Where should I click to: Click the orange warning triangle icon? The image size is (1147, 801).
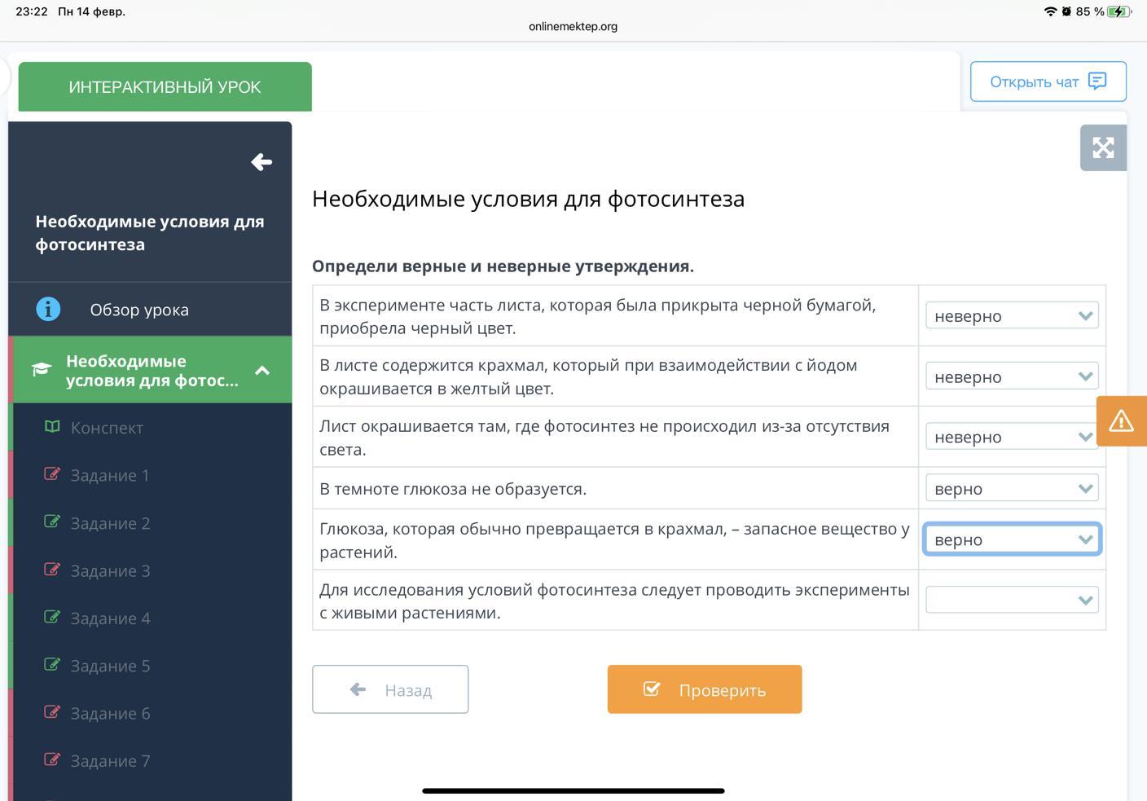pyautogui.click(x=1121, y=420)
